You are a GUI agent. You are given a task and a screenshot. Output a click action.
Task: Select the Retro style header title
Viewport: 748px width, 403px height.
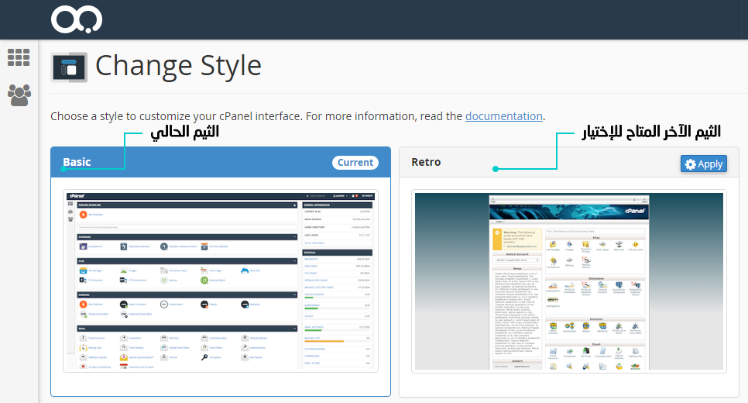[426, 163]
